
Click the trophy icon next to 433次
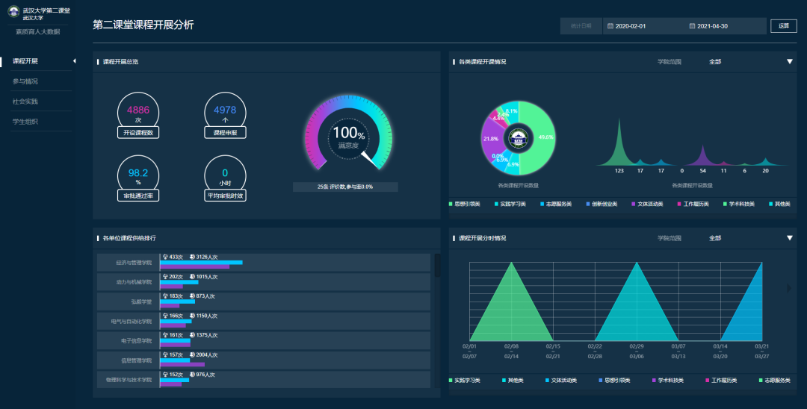pos(164,257)
